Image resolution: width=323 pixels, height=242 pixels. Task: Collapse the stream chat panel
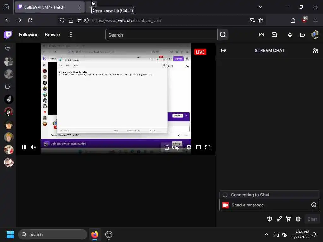[x=224, y=50]
